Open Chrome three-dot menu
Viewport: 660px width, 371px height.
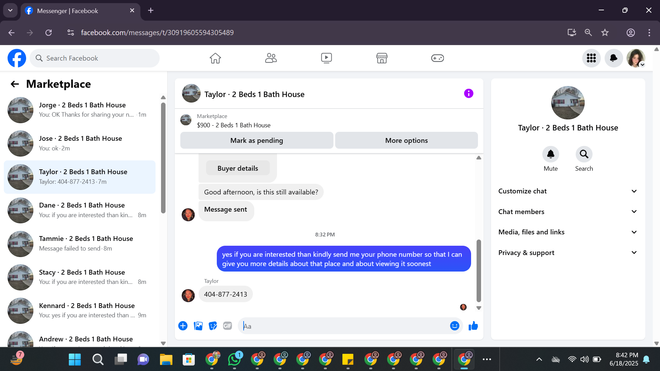tap(649, 33)
